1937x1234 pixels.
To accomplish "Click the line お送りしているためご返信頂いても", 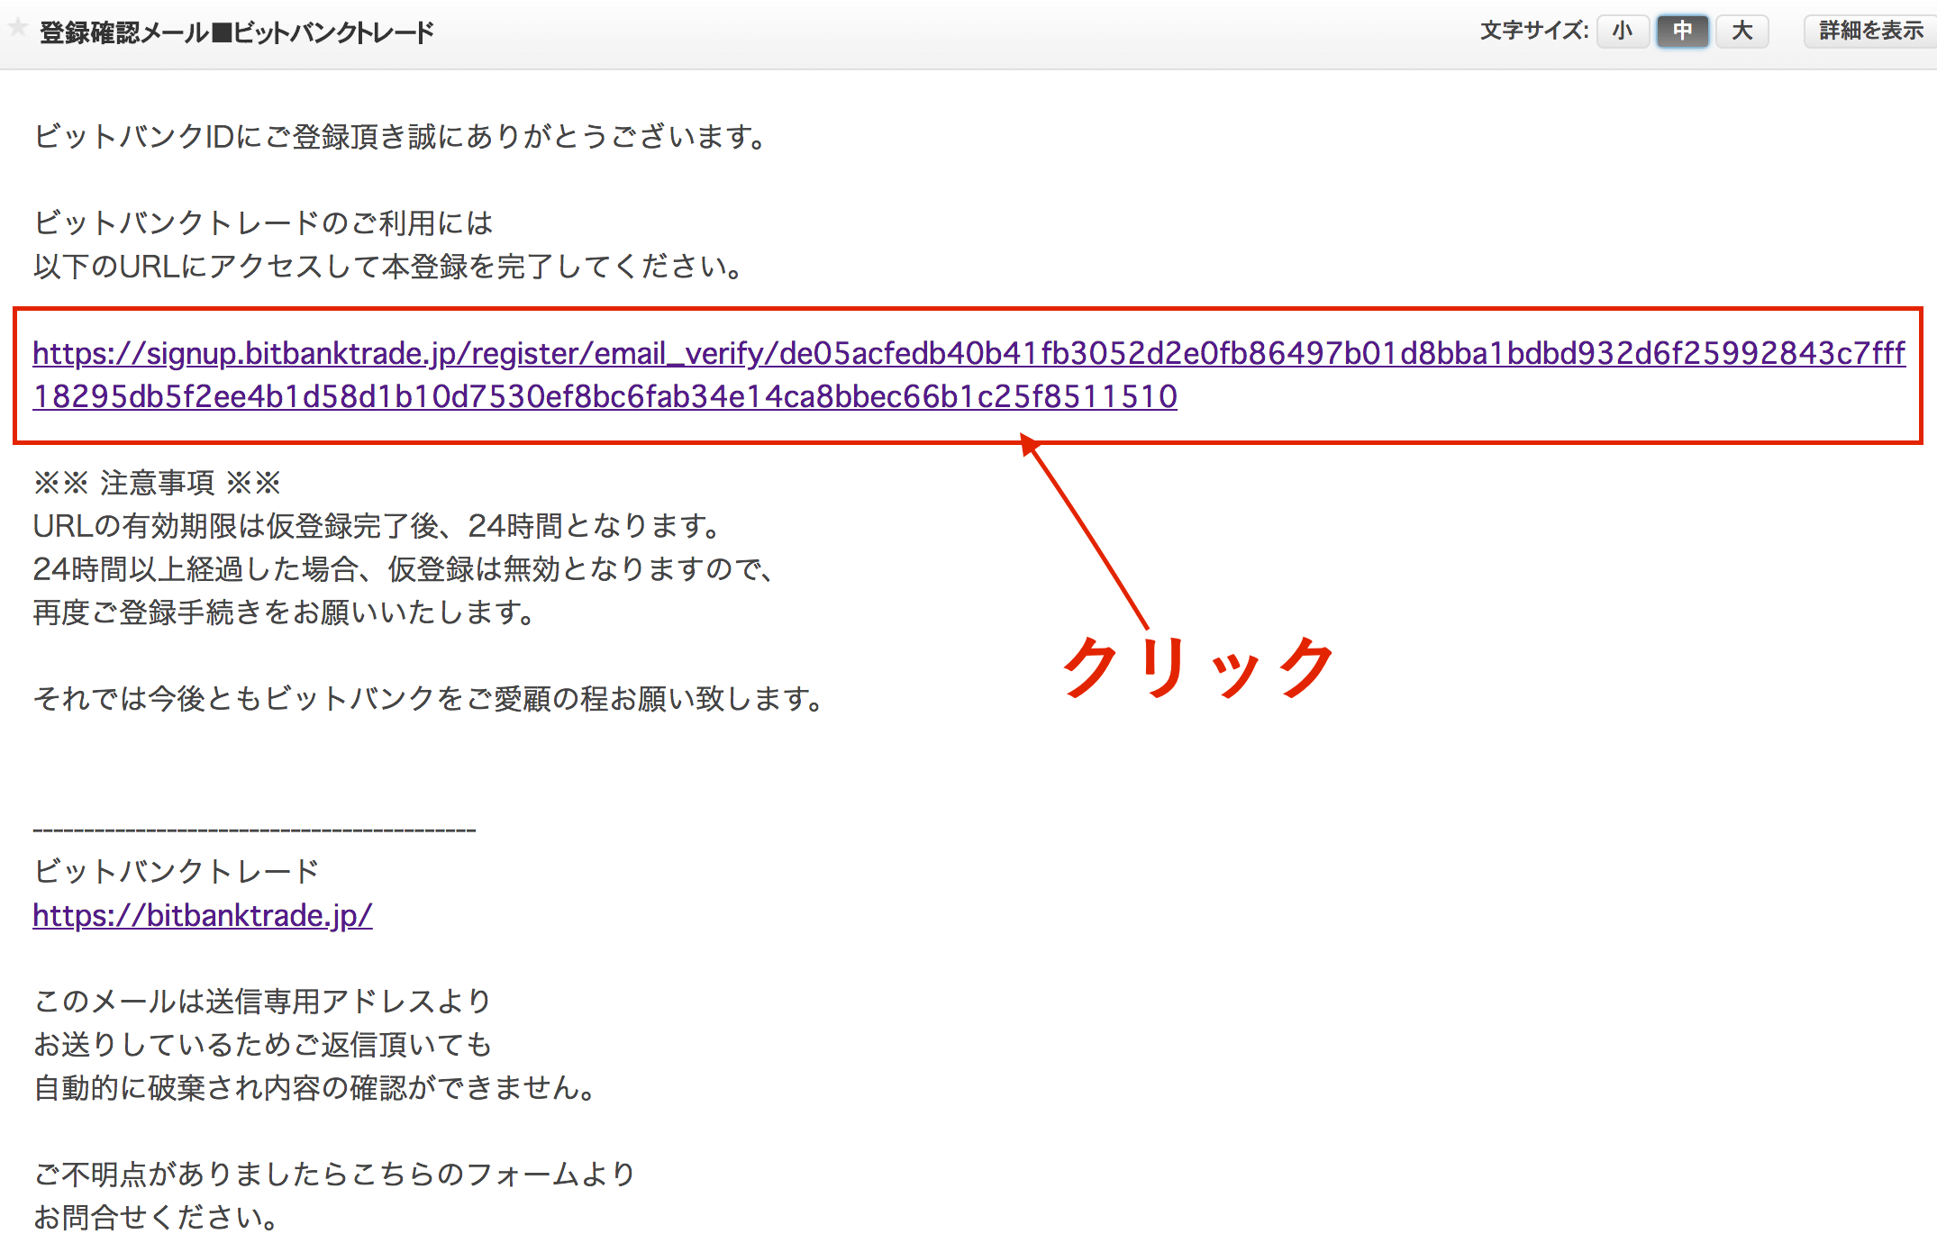I will pos(262,1045).
